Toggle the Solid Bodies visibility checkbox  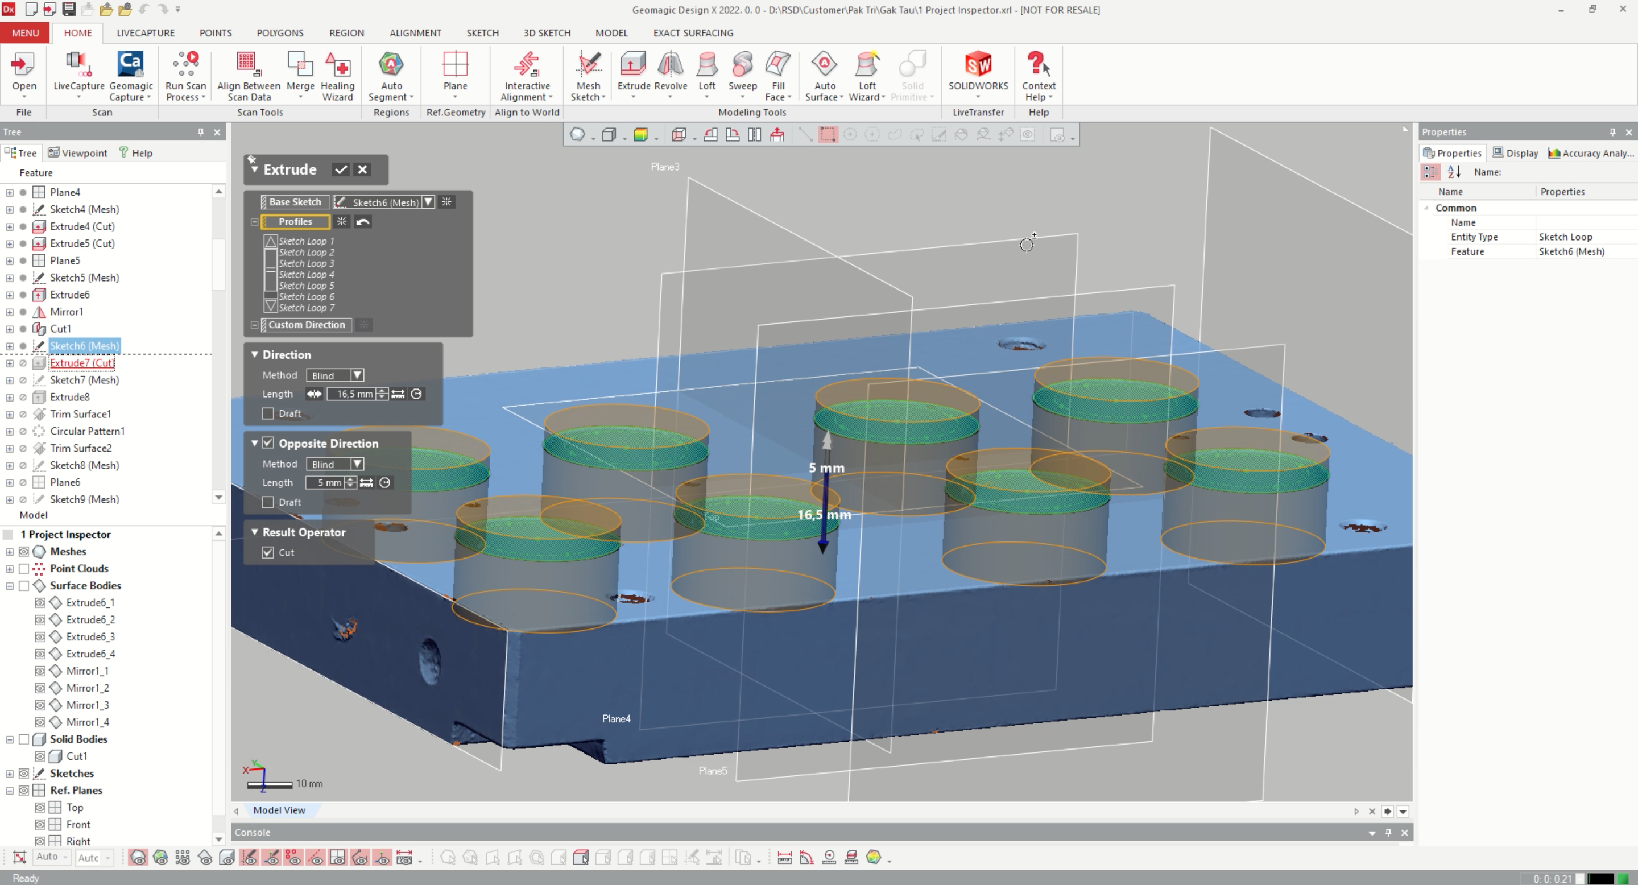(24, 739)
